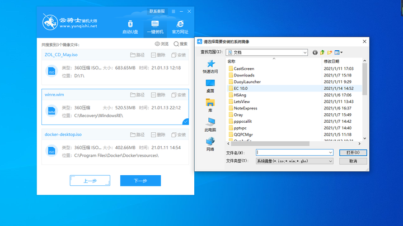
Task: Delete the docker-desktop.iso entry
Action: [x=158, y=134]
